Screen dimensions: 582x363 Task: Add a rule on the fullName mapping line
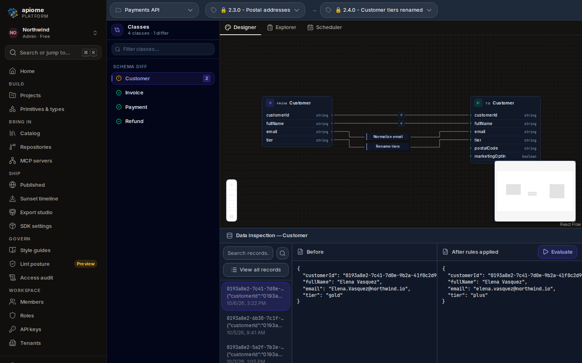[x=401, y=123]
